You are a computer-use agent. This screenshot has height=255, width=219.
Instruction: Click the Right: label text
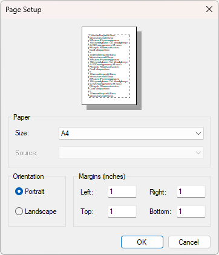coord(158,192)
